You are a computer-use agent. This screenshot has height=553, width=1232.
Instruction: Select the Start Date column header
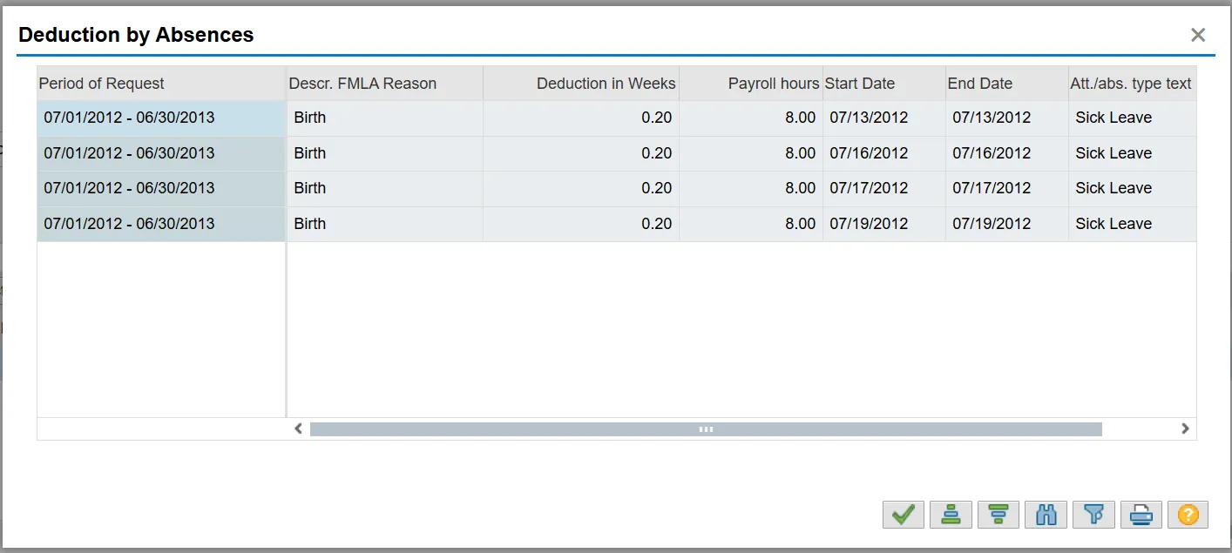click(x=884, y=84)
